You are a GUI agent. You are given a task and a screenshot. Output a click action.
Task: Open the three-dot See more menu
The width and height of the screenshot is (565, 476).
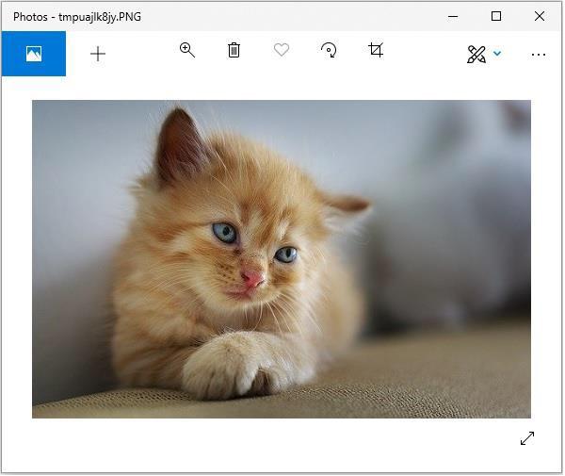[x=539, y=55]
